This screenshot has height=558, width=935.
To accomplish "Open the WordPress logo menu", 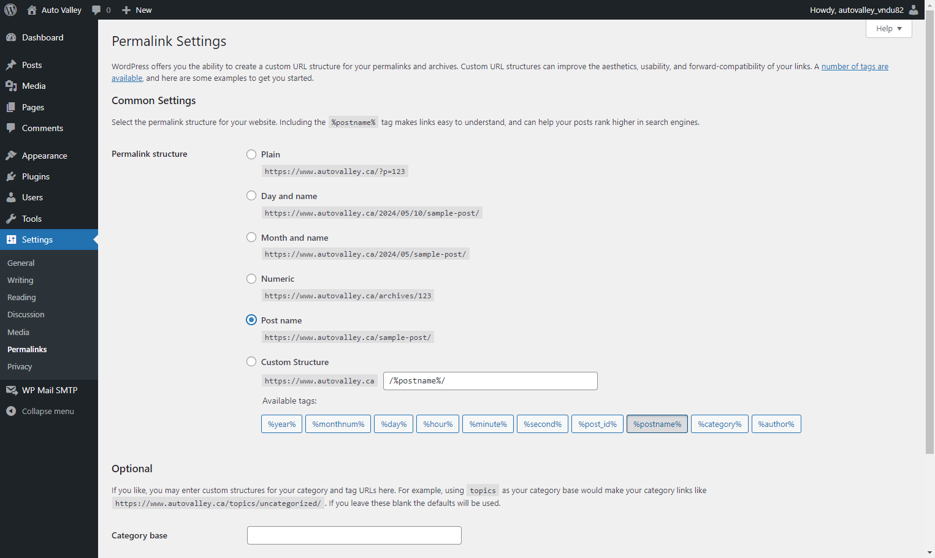I will pyautogui.click(x=10, y=10).
